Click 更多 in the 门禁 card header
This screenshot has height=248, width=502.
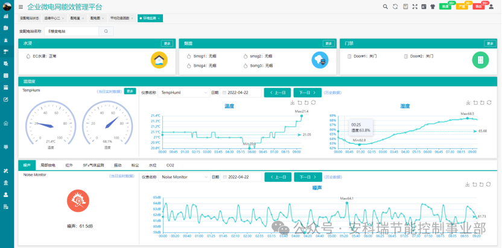490,43
